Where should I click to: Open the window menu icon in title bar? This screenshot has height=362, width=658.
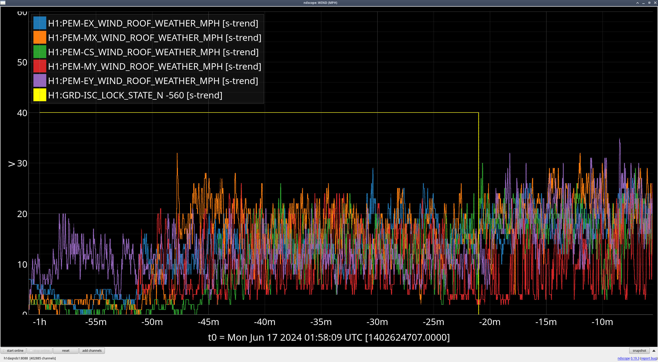pos(3,3)
